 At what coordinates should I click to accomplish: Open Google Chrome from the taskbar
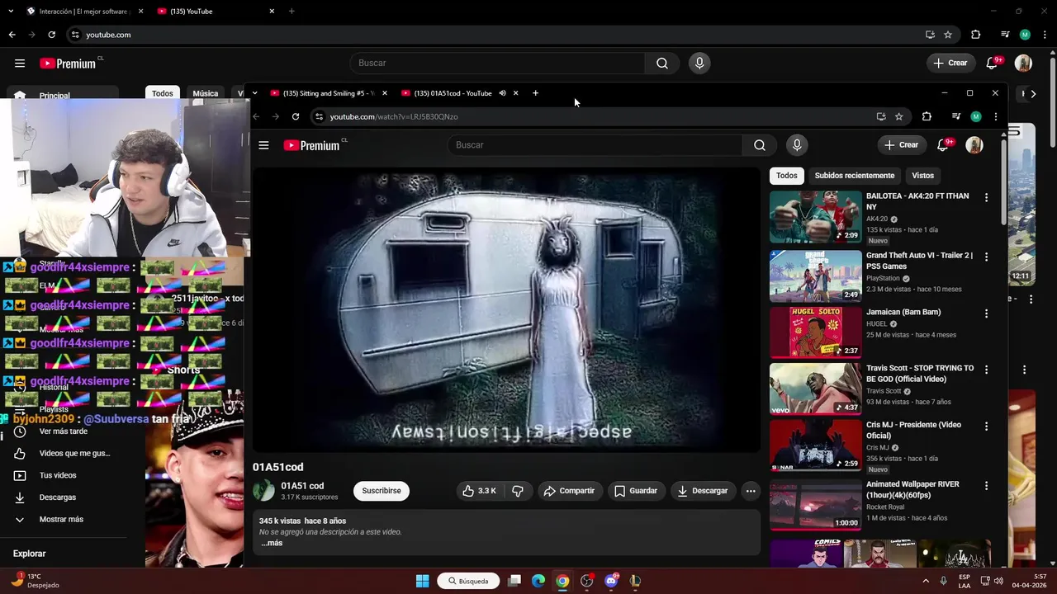(562, 581)
